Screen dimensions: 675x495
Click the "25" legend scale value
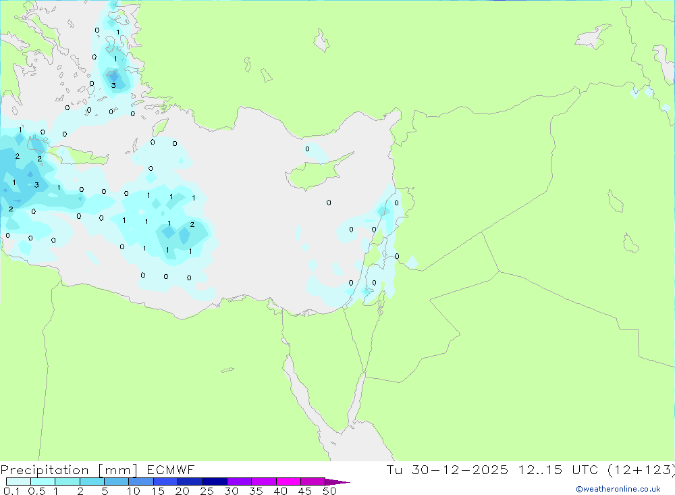click(207, 491)
